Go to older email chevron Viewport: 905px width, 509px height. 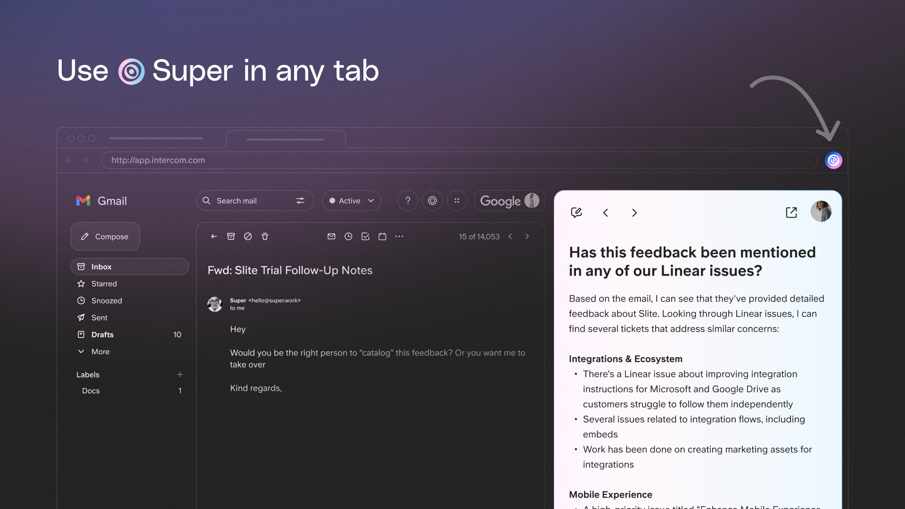pos(527,237)
